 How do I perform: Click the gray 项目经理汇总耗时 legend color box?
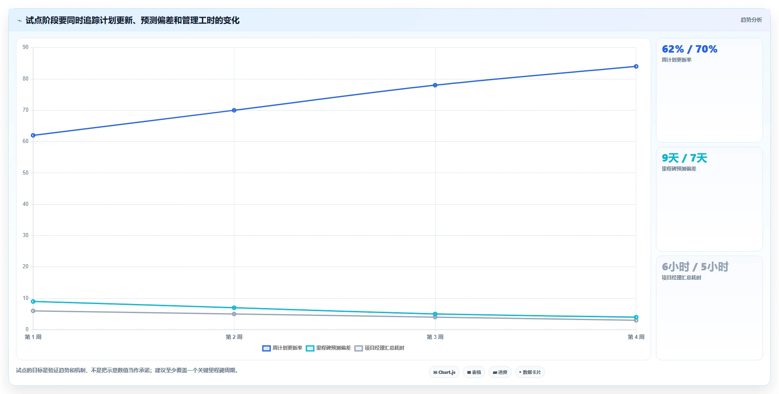[x=359, y=348]
